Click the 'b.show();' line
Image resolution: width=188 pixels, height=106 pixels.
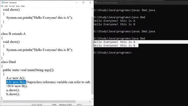point(13,94)
